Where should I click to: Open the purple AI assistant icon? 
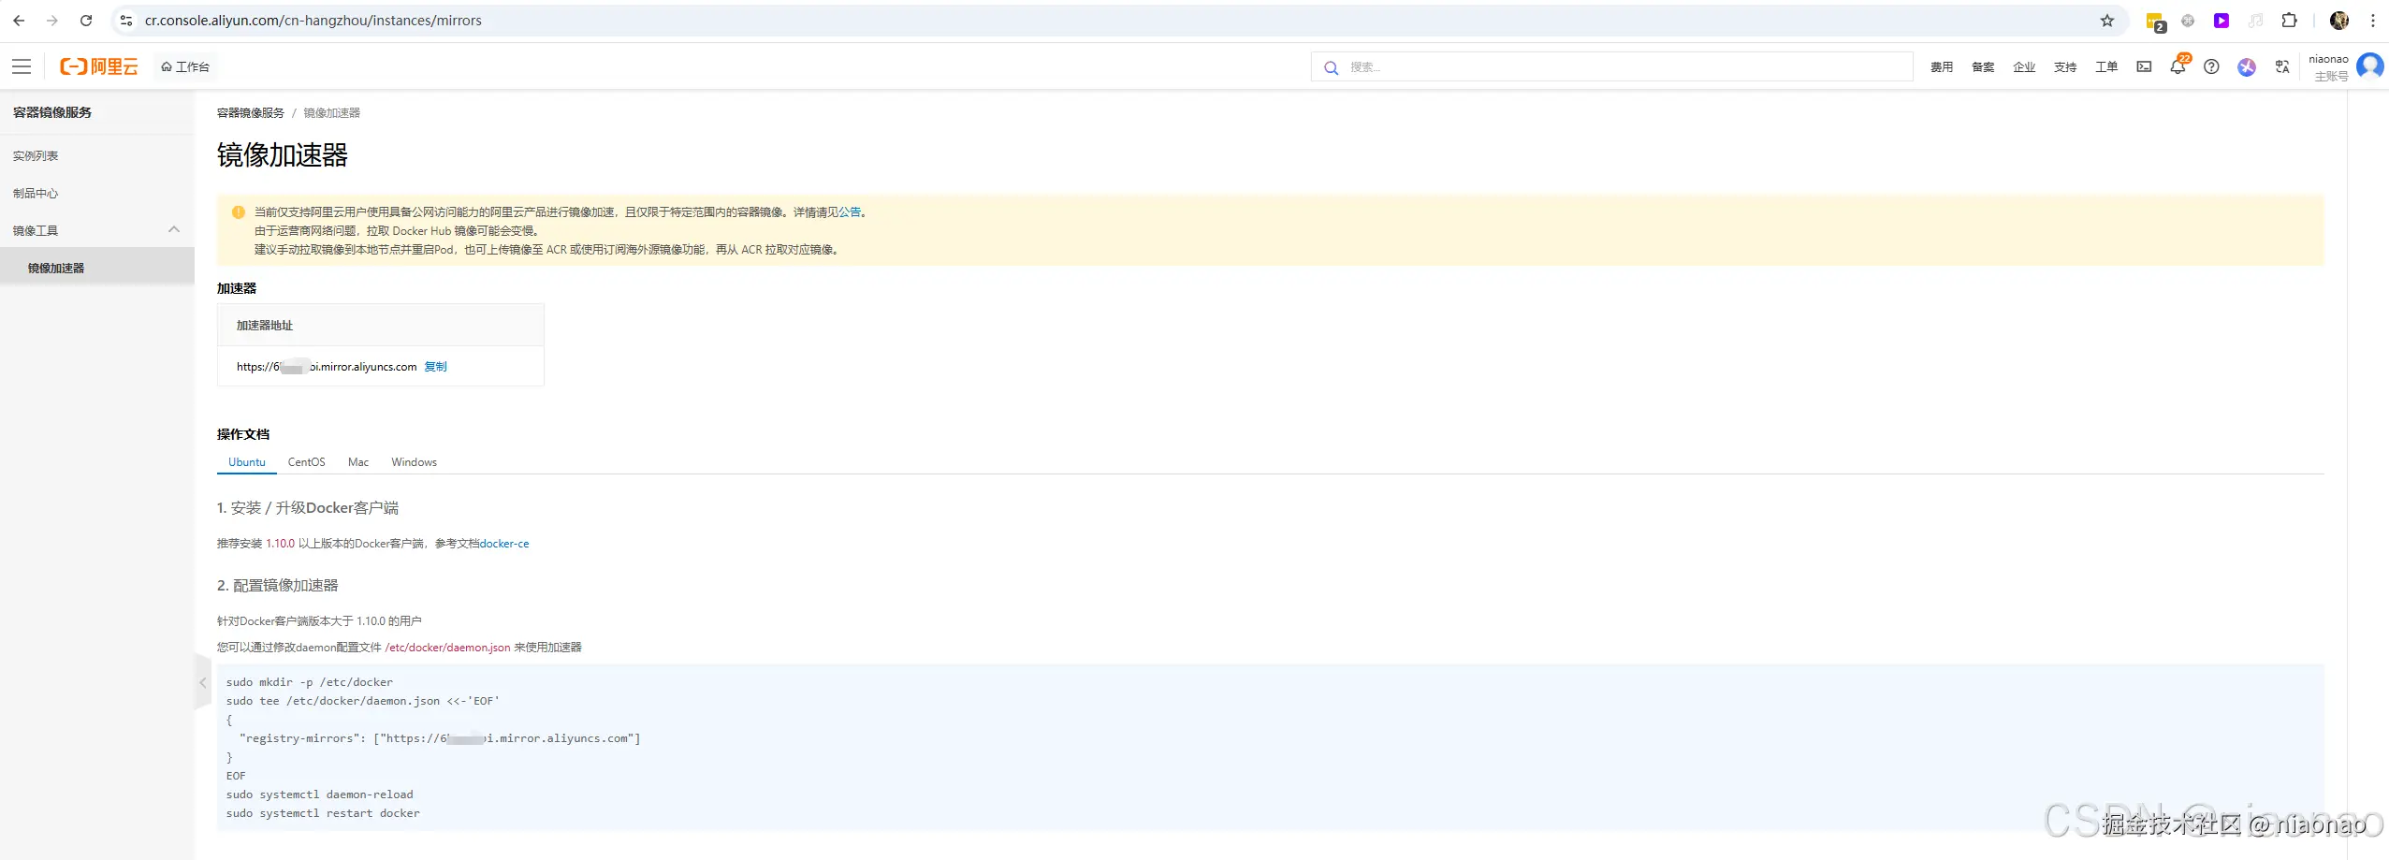pos(2247,67)
